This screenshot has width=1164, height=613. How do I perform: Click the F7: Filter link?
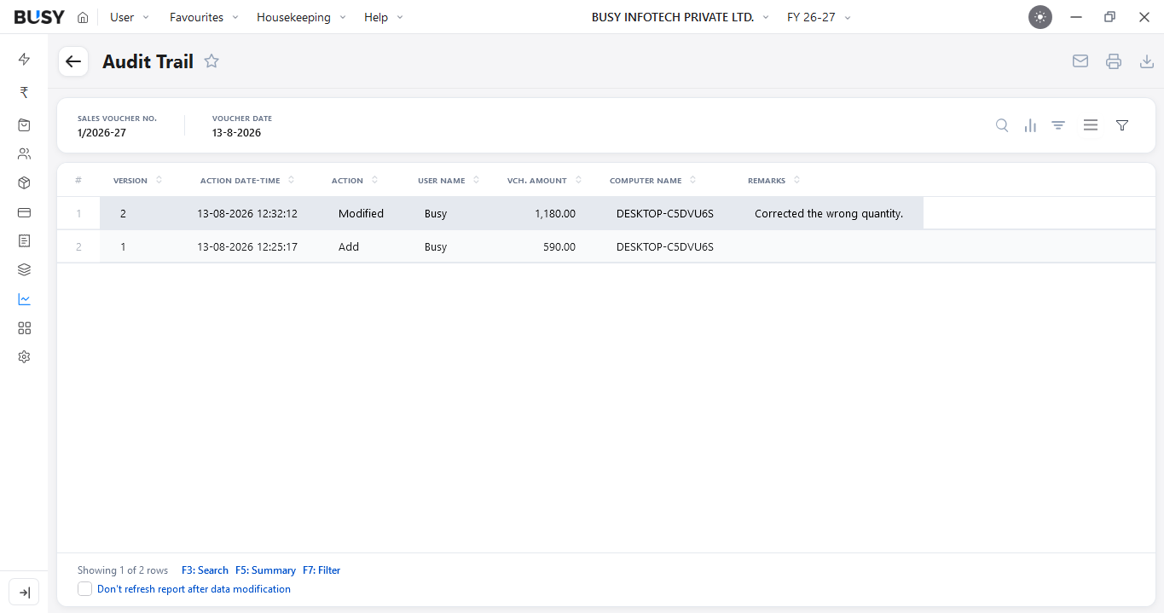pyautogui.click(x=321, y=570)
